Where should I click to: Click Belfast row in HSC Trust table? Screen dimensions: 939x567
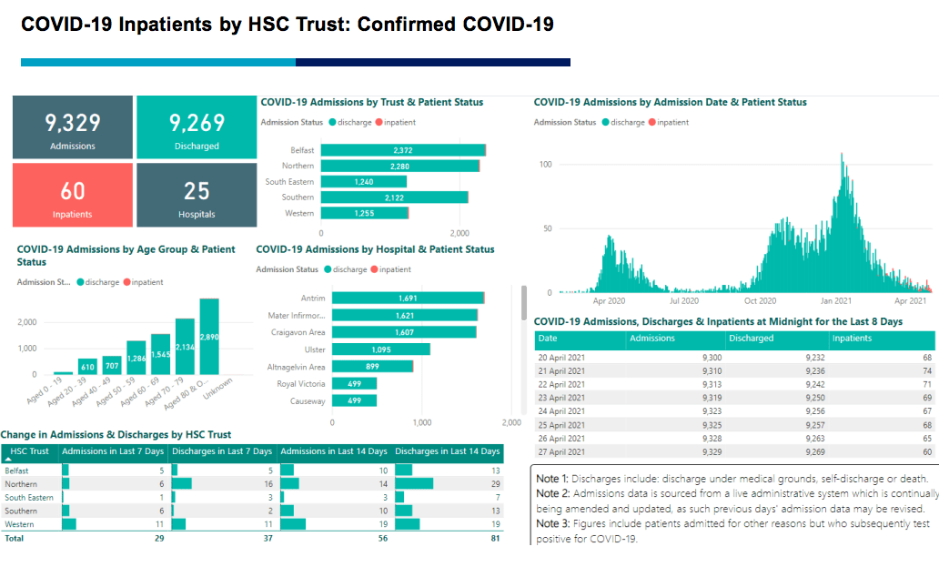pyautogui.click(x=252, y=471)
